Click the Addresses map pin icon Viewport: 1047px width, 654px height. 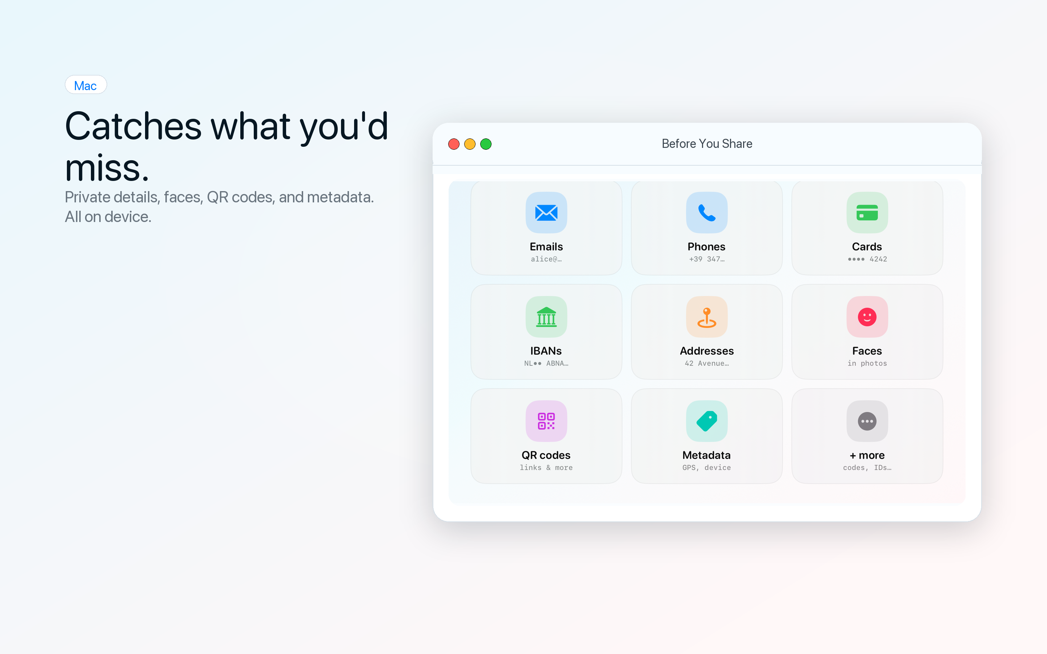706,316
